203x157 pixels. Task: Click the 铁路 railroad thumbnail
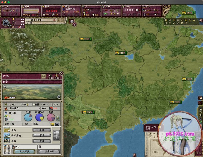(x=7, y=141)
